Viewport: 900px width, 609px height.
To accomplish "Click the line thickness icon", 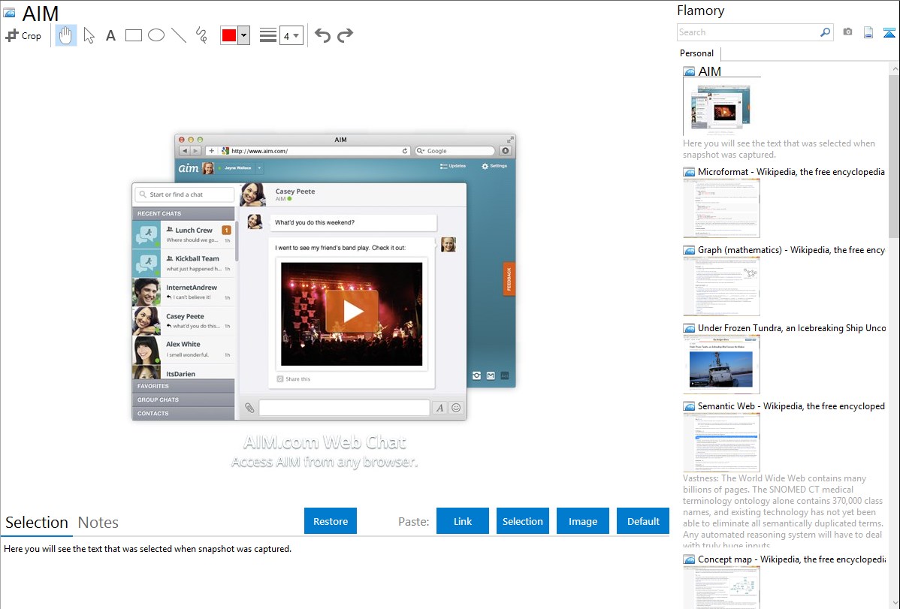I will tap(268, 35).
